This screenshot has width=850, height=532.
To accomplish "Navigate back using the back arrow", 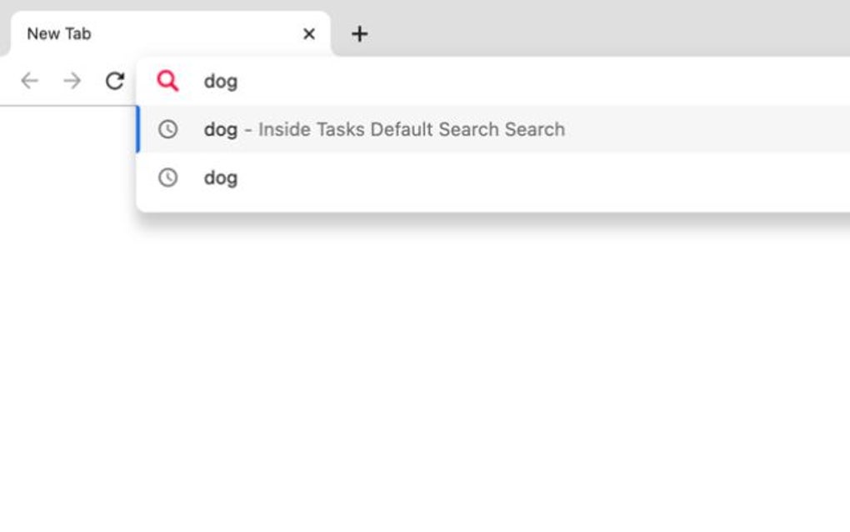I will 29,81.
